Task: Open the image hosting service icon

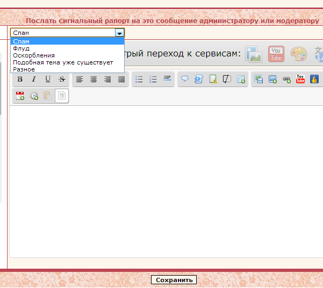Action: pos(254,54)
